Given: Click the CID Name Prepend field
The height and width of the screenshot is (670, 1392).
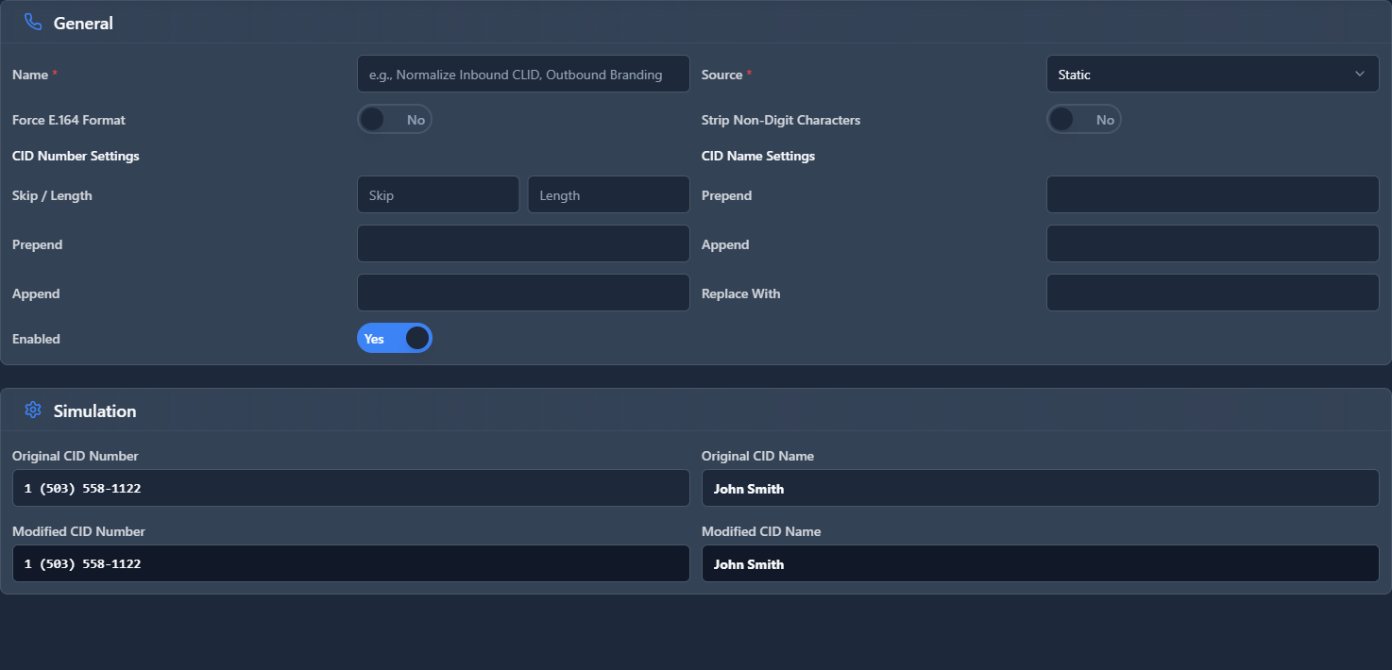Looking at the screenshot, I should [1212, 194].
